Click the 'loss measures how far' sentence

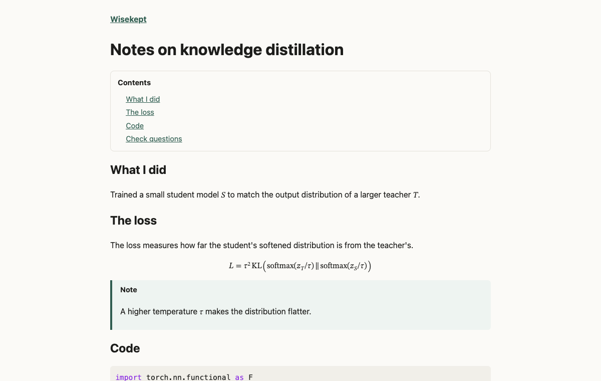pos(261,245)
